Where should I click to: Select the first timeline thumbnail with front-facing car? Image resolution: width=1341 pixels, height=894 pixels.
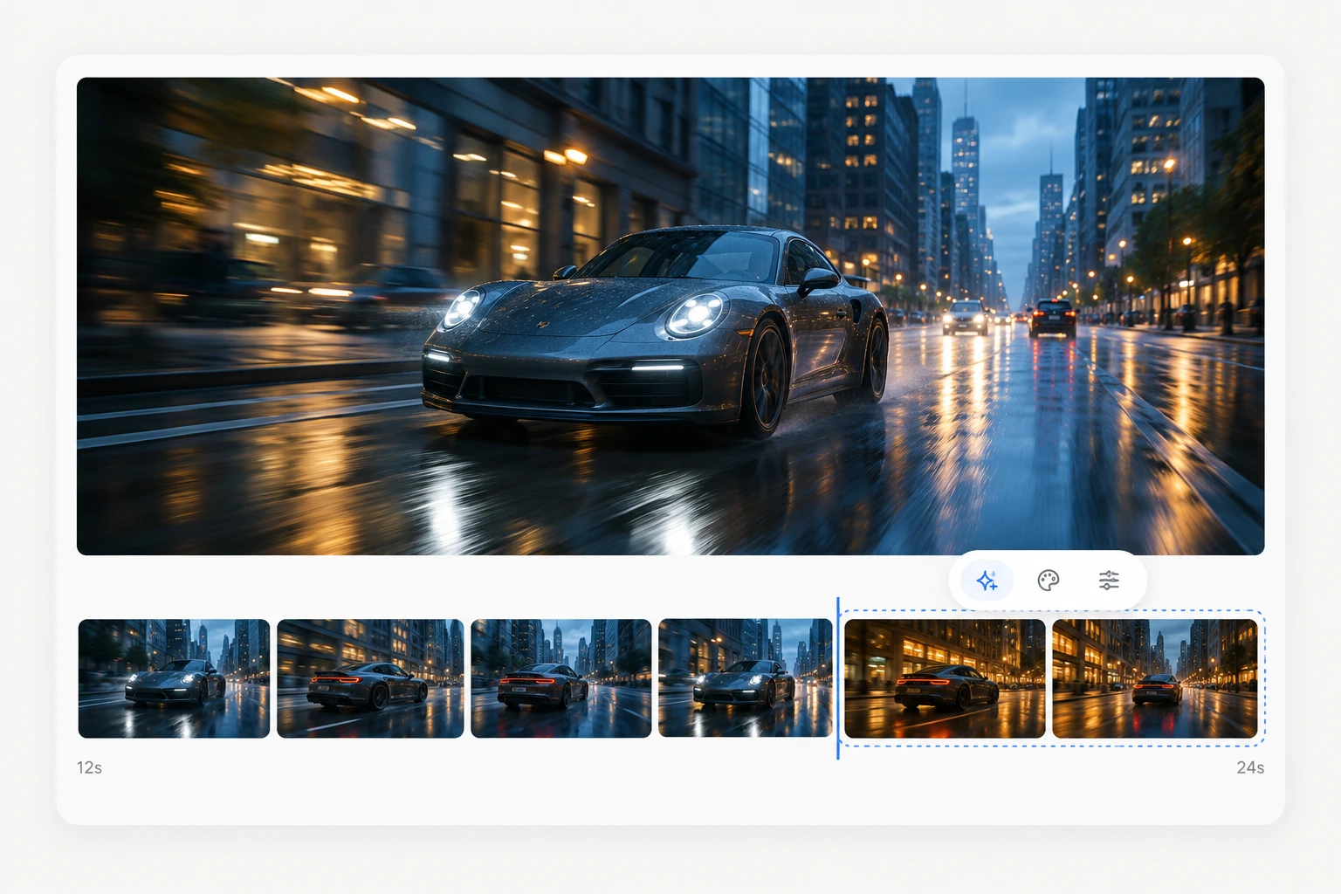click(174, 678)
